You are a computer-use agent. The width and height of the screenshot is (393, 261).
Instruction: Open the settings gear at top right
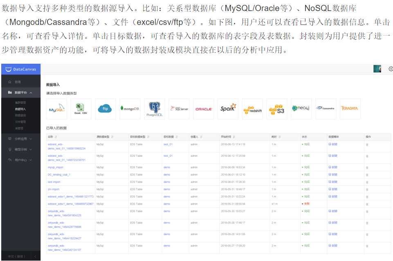(391, 69)
